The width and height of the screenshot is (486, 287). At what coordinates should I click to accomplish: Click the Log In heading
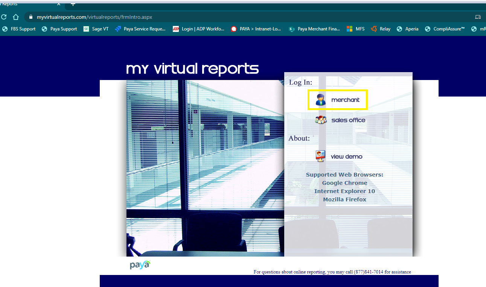[300, 82]
